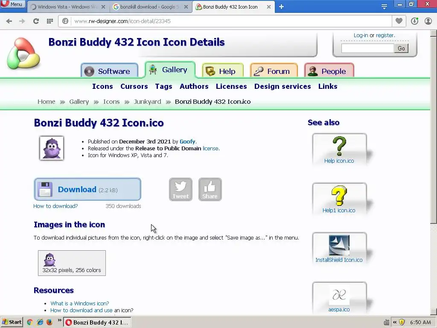Click the Bonzi Buddy icon preview image
The image size is (437, 328).
click(52, 148)
